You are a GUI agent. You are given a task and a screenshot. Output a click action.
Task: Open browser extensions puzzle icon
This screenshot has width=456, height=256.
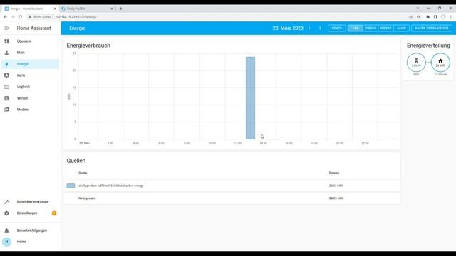click(427, 17)
